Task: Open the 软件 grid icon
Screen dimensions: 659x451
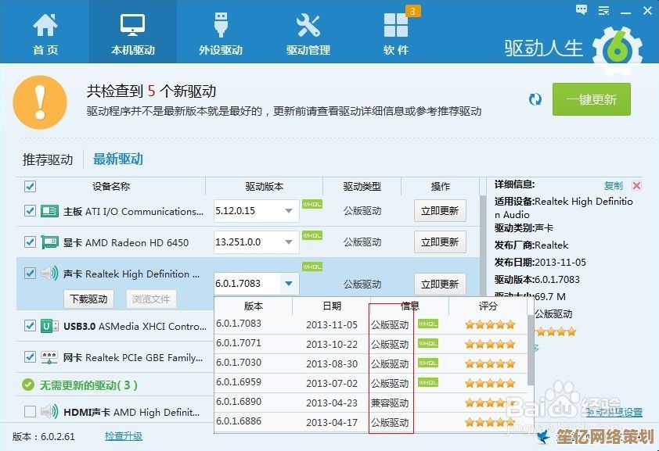Action: coord(395,25)
